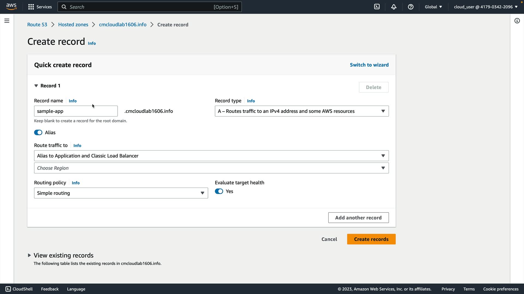Open the Record type dropdown
The width and height of the screenshot is (524, 294).
(x=302, y=111)
